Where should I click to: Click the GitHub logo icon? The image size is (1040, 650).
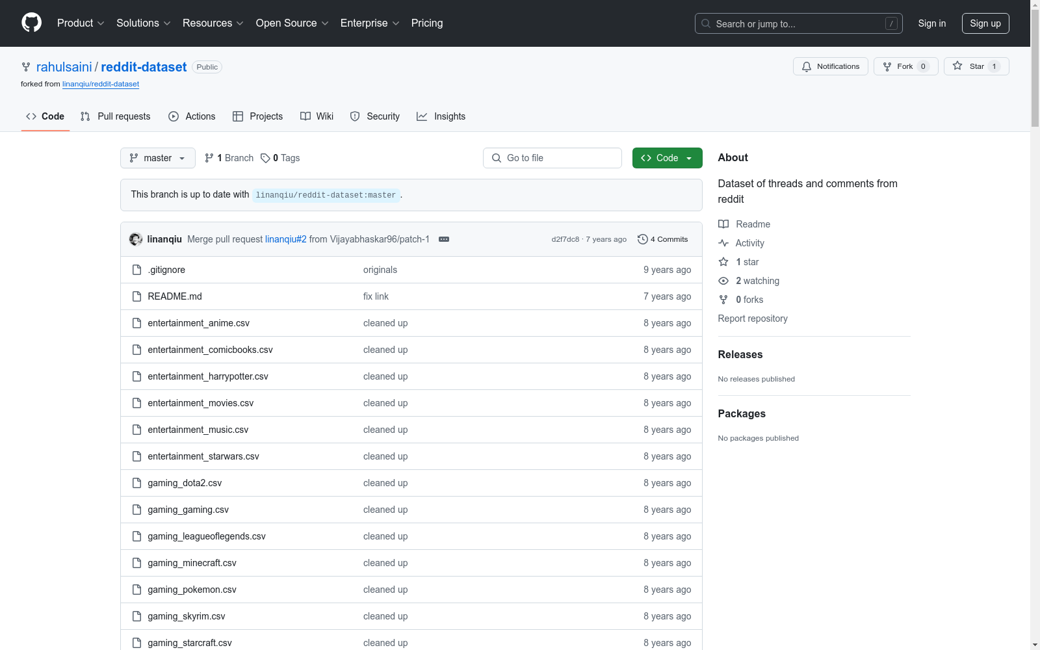[x=31, y=23]
